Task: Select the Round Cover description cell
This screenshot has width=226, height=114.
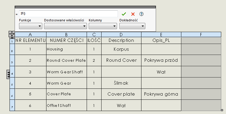Action: (121, 61)
